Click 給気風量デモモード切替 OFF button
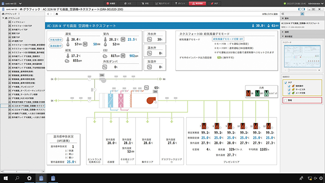This screenshot has width=325, height=183. click(228, 39)
